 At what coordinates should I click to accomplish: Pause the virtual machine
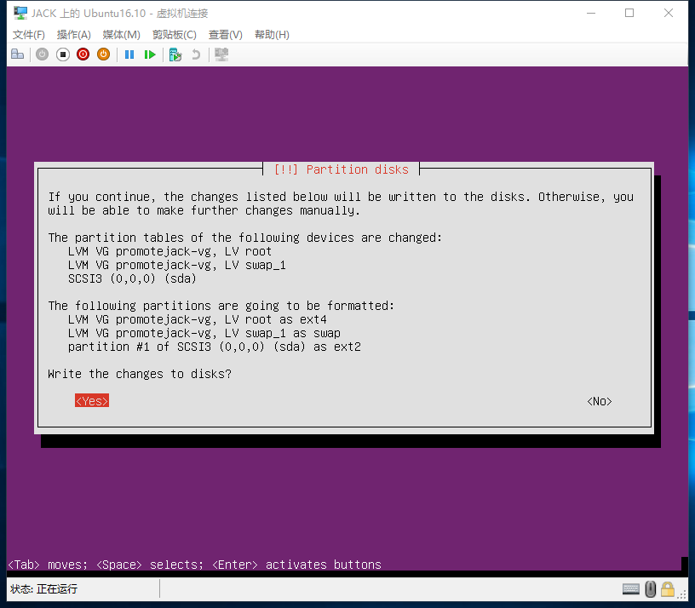click(129, 54)
